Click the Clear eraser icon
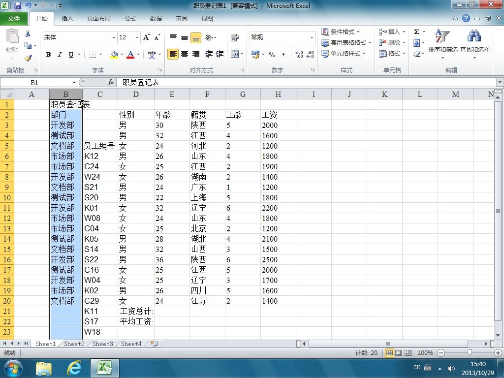This screenshot has height=378, width=504. (416, 54)
